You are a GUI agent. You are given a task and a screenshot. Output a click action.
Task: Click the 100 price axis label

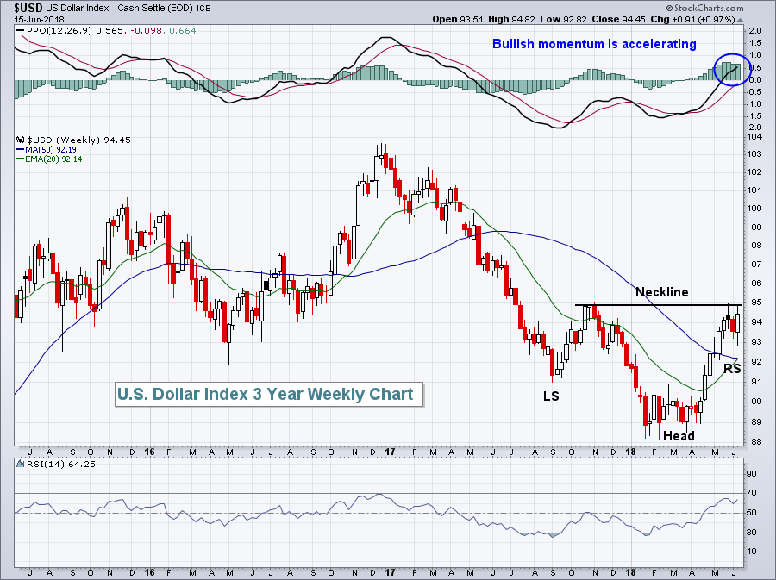pyautogui.click(x=754, y=209)
